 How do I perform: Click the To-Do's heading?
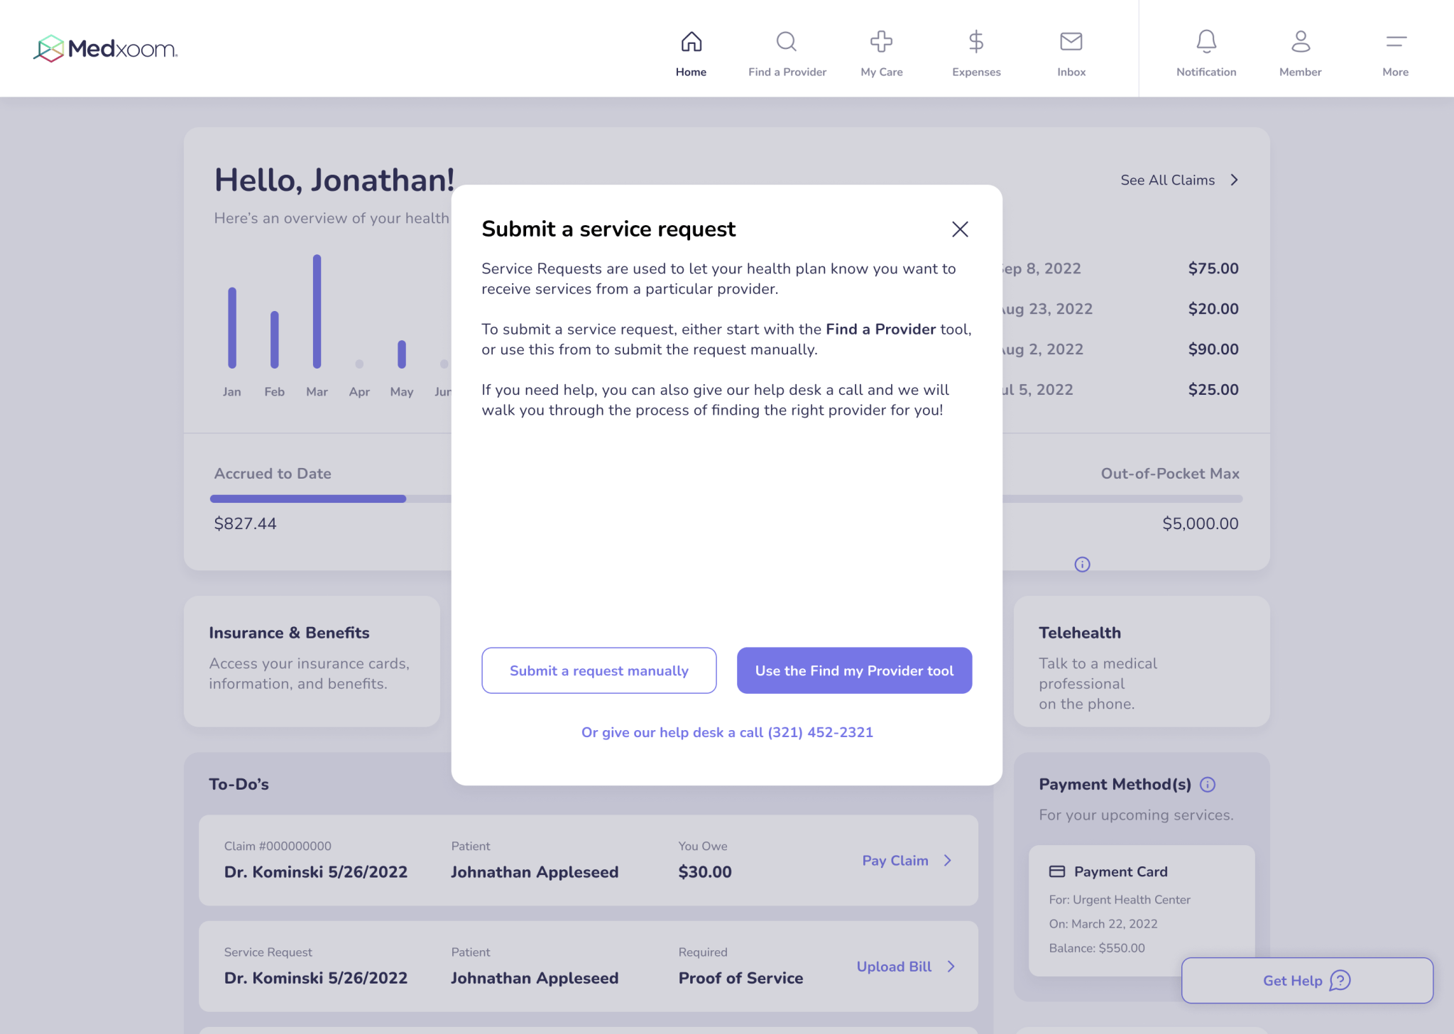click(x=239, y=785)
